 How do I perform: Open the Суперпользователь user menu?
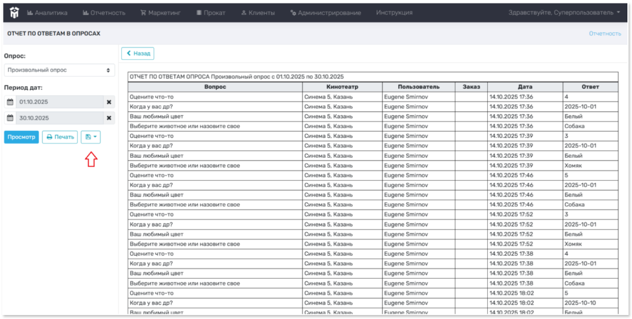(x=564, y=13)
